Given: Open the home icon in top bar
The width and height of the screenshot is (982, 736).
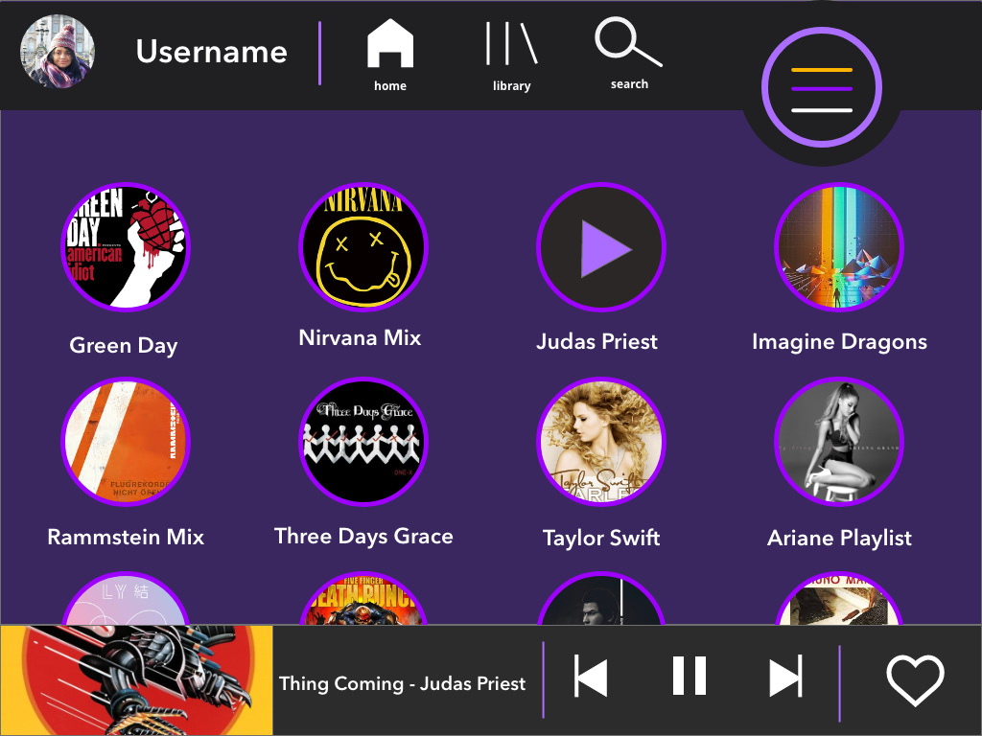Looking at the screenshot, I should (x=390, y=43).
